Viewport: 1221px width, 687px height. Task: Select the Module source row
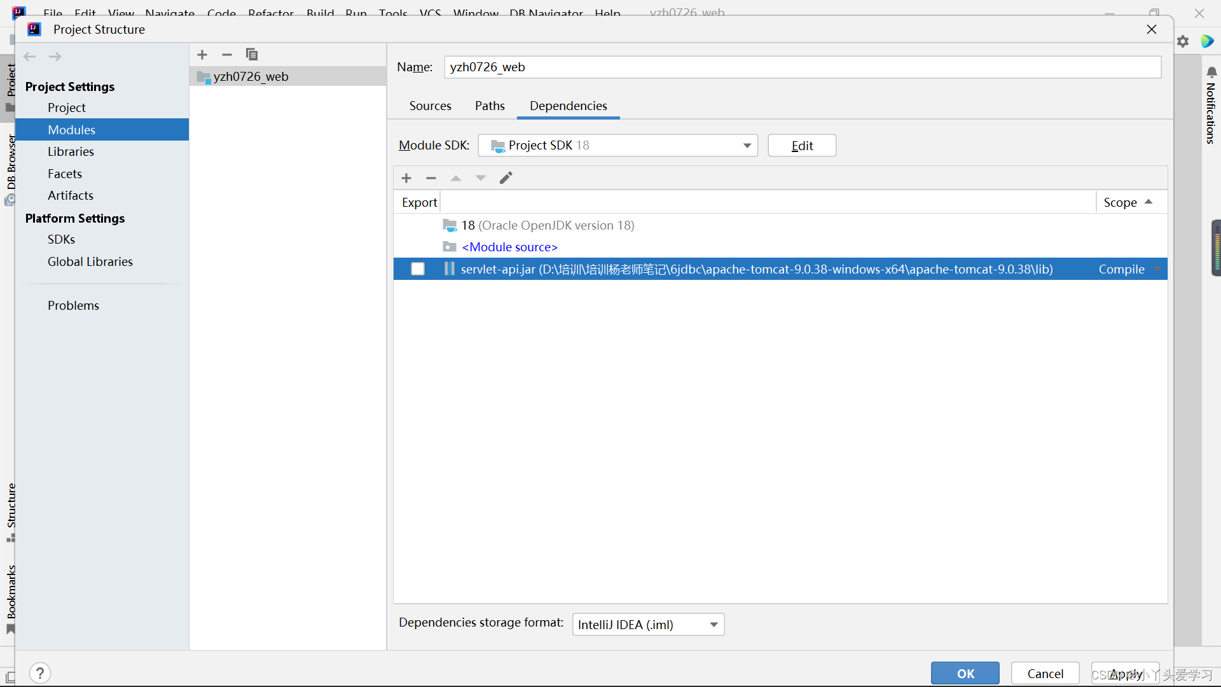tap(780, 247)
